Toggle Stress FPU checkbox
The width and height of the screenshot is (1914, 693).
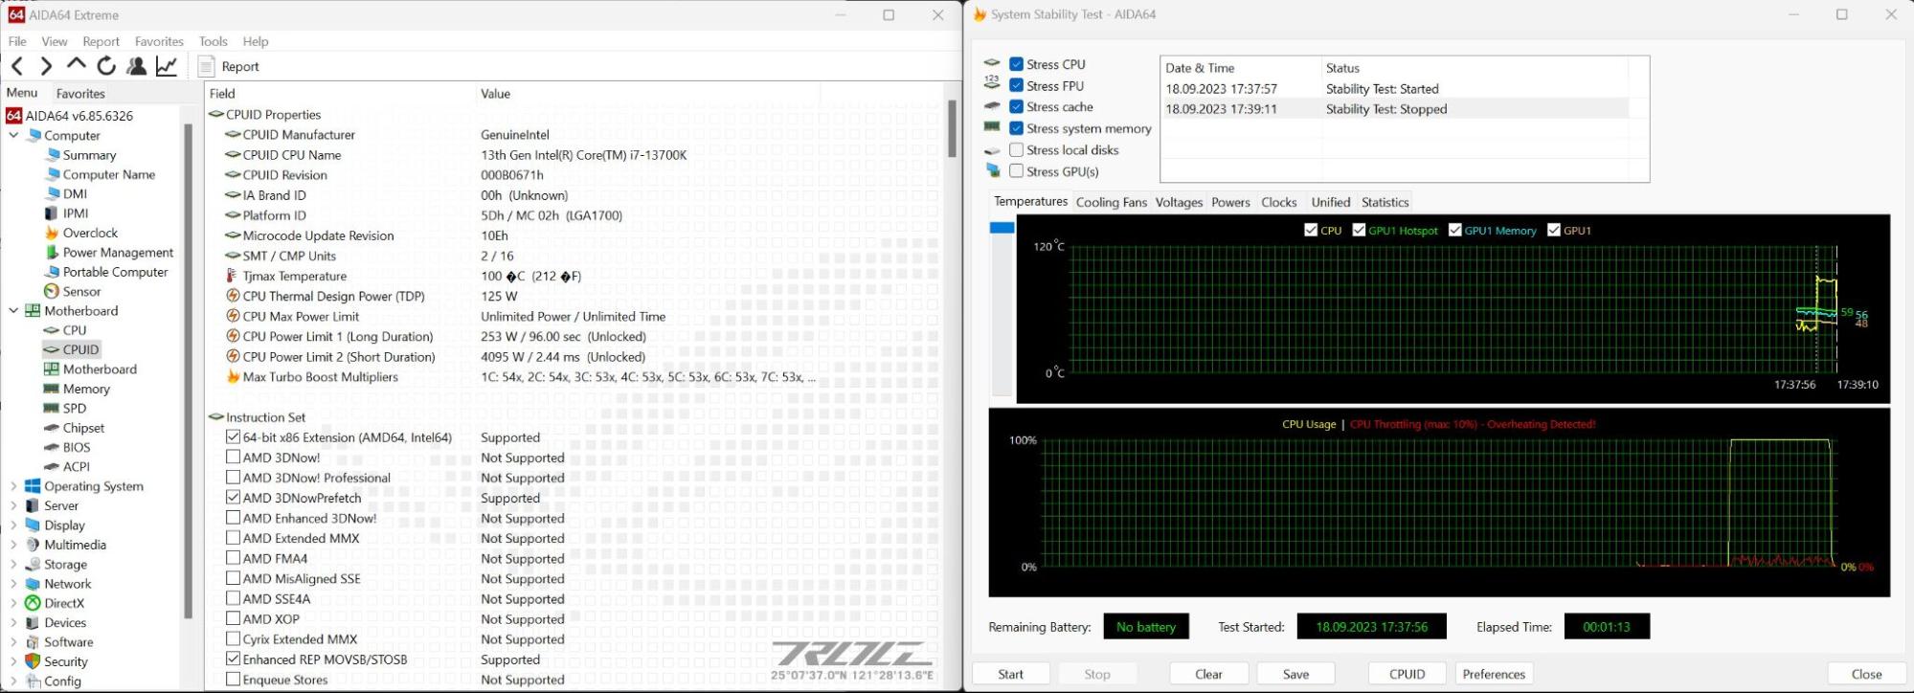pyautogui.click(x=1016, y=85)
